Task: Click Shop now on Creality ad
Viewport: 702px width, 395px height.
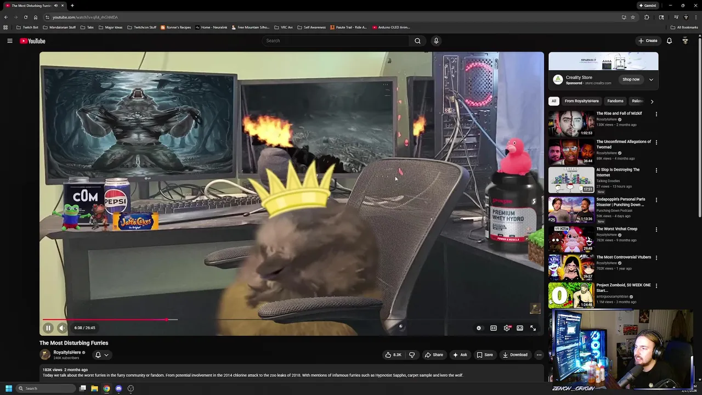Action: 631,80
